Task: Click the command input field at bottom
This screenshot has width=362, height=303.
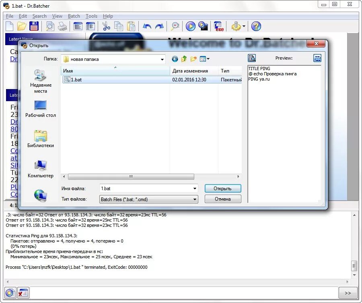Action: tap(183, 293)
